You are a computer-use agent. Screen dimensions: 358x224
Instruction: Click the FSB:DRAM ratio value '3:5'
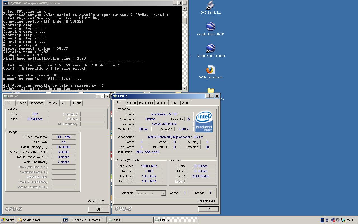tap(63, 142)
